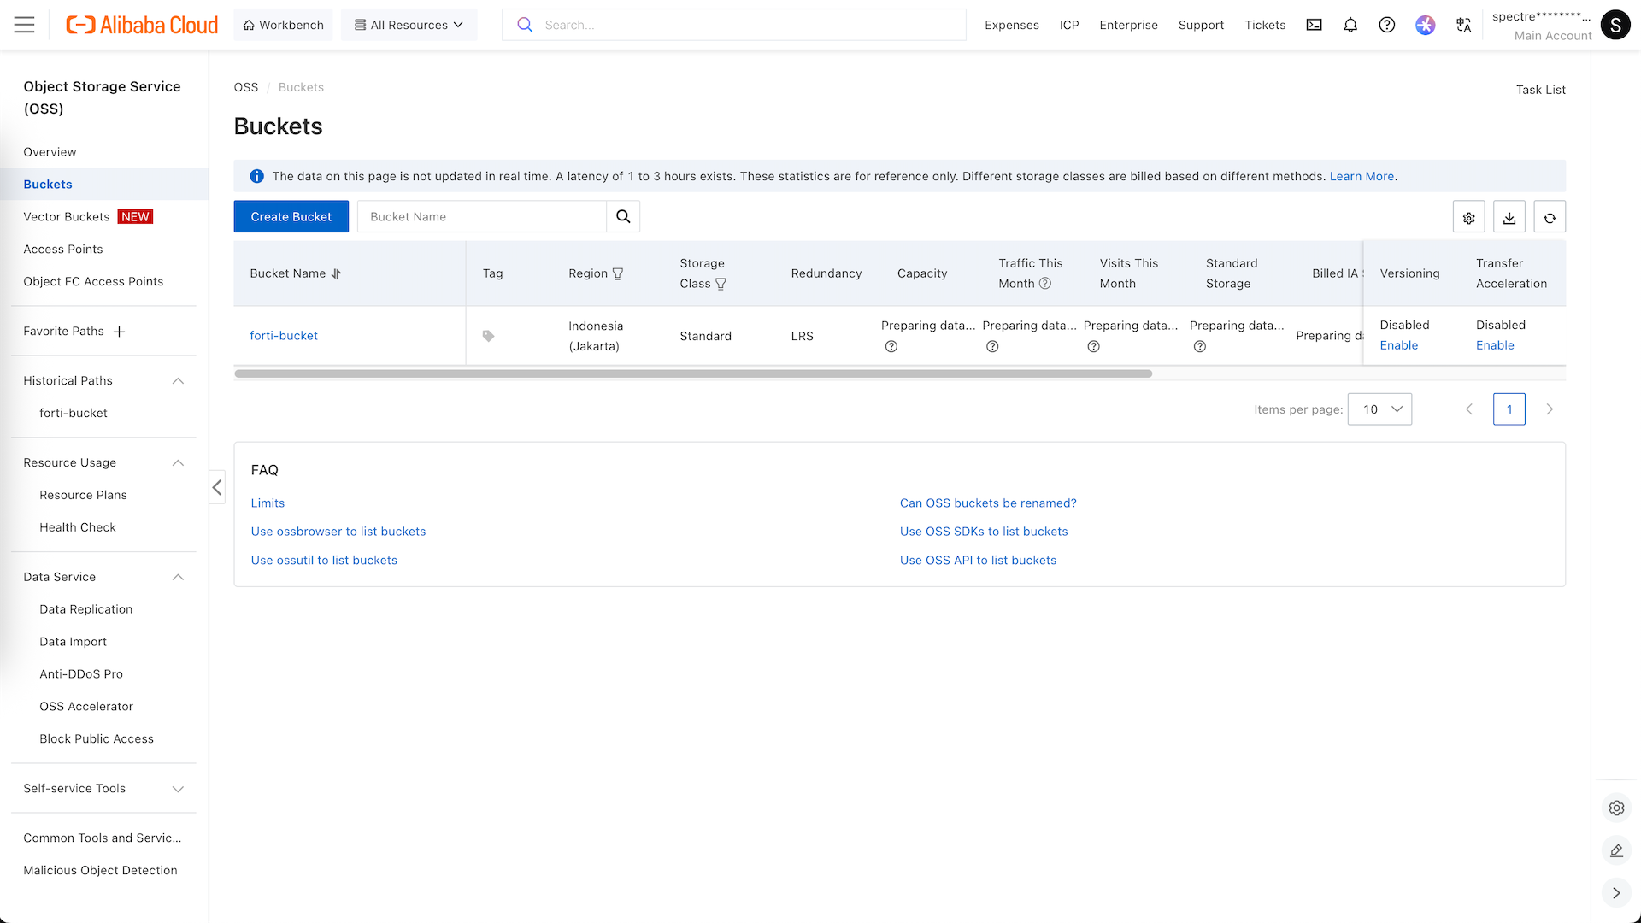This screenshot has width=1641, height=923.
Task: Open the All Resources dropdown
Action: (x=409, y=25)
